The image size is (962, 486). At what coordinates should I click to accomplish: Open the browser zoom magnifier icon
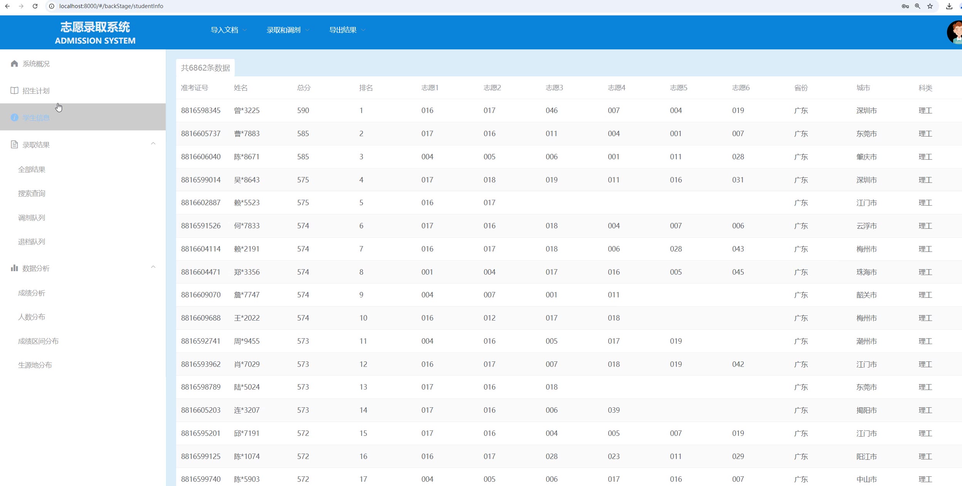(x=918, y=6)
